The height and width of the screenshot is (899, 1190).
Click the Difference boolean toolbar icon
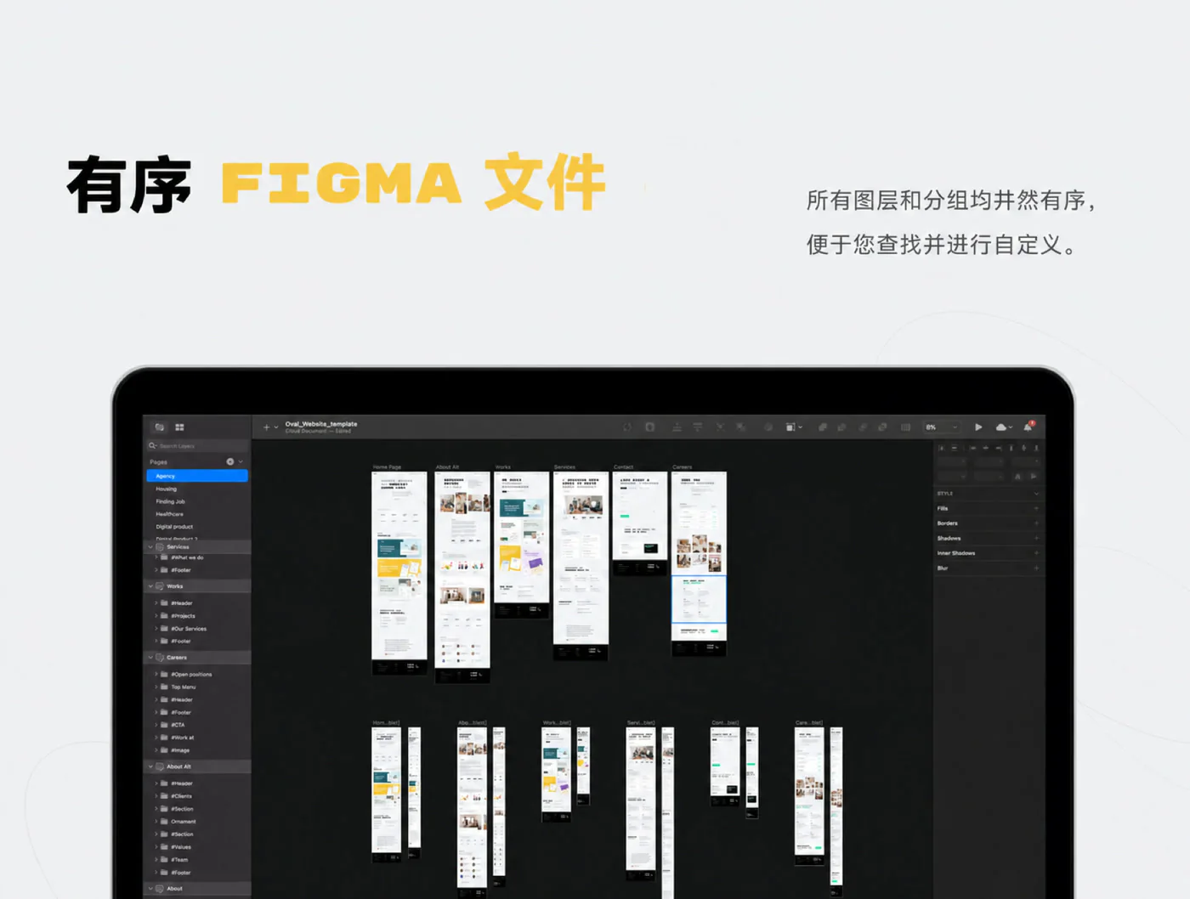(x=882, y=427)
